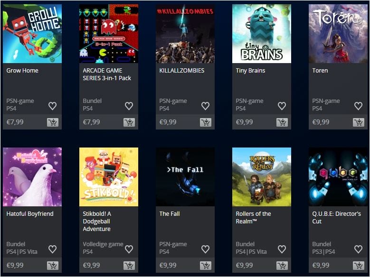Open the Tiny Brains title link
The width and height of the screenshot is (370, 277).
pos(250,71)
